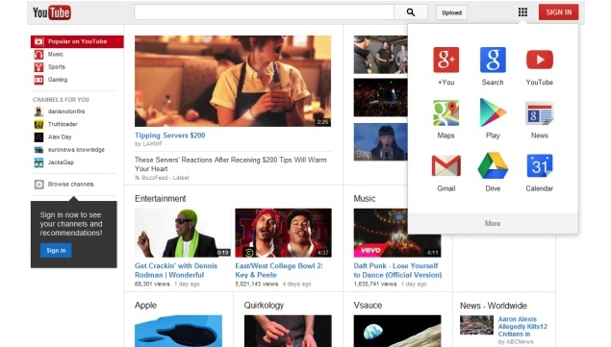Open Get Crackin' with Dennis Rodman link
The image size is (611, 347).
pyautogui.click(x=176, y=270)
